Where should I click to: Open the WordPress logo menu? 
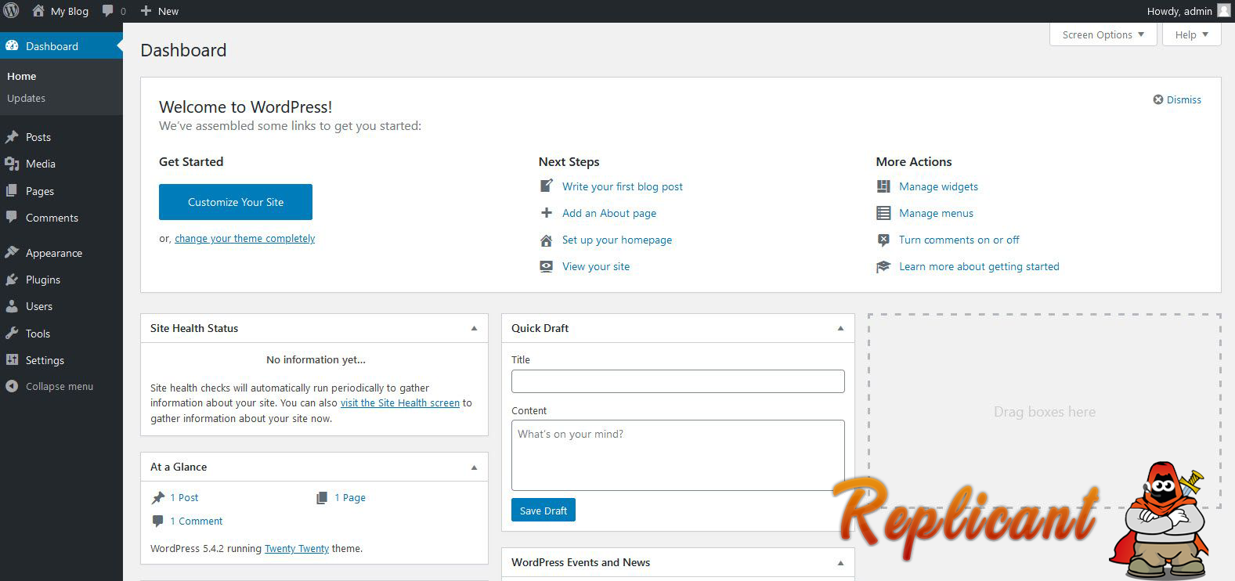11,11
